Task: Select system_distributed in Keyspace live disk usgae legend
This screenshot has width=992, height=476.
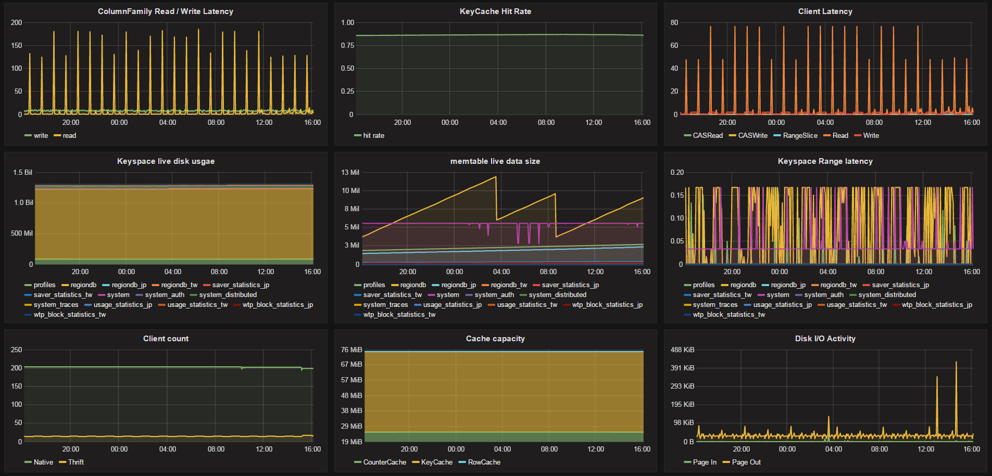Action: [228, 295]
